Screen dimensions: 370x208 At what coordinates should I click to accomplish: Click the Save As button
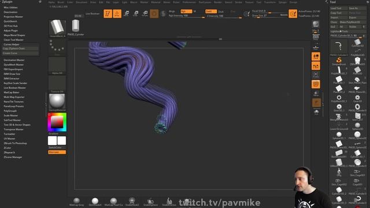(x=357, y=8)
